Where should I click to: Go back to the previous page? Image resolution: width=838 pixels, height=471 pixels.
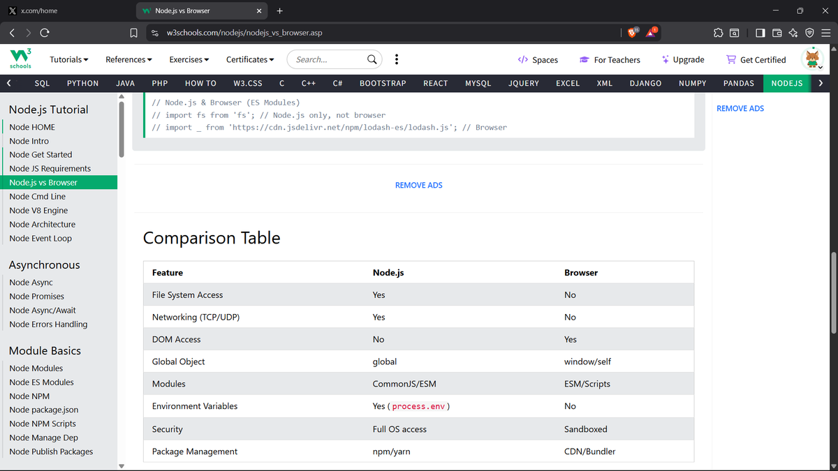(12, 33)
